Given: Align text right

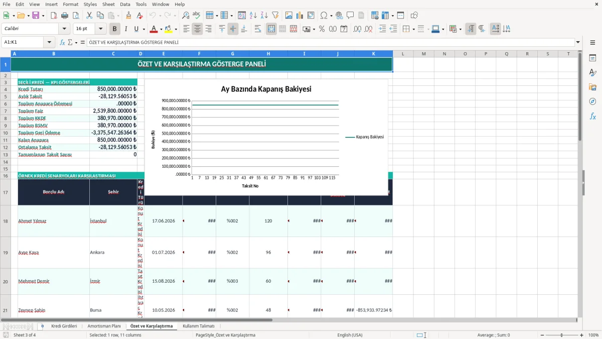Looking at the screenshot, I should (208, 29).
